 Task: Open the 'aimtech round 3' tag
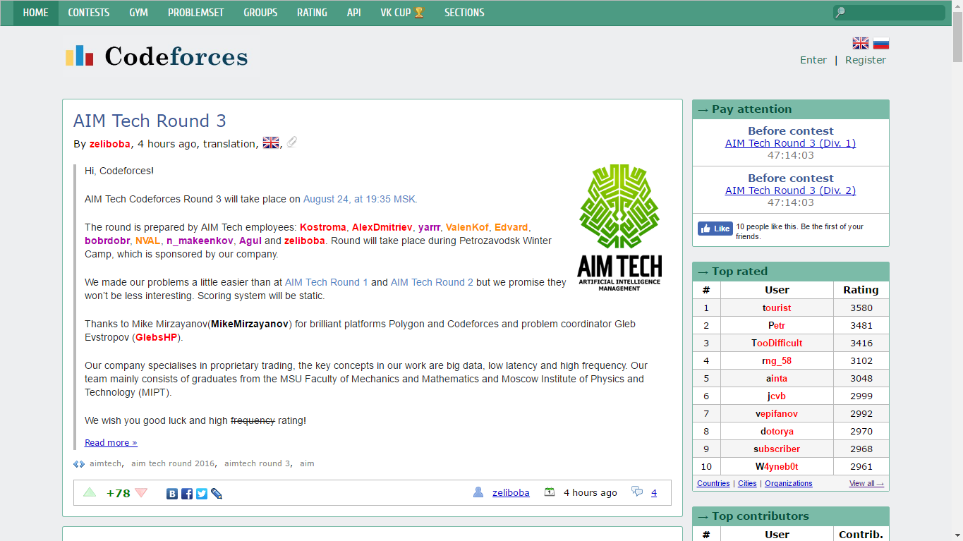pos(258,463)
